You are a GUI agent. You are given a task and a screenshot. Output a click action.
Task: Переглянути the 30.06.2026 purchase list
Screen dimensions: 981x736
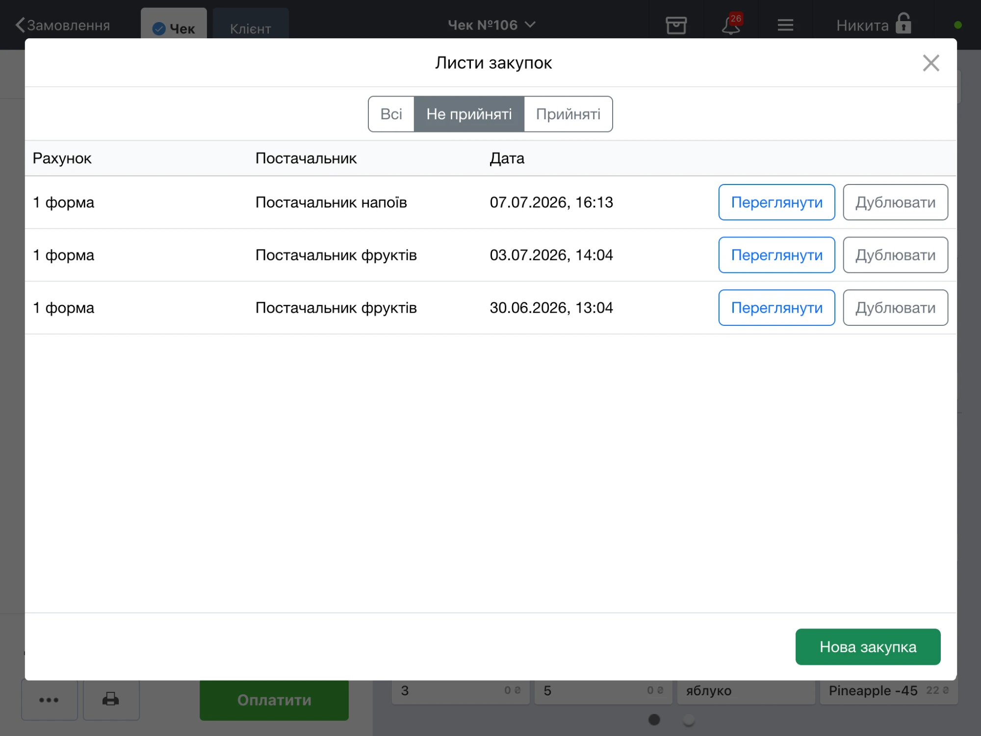776,308
